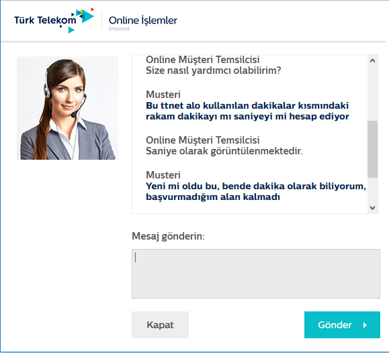Click the İnternet subtitle under Online İşlemler

(120, 29)
